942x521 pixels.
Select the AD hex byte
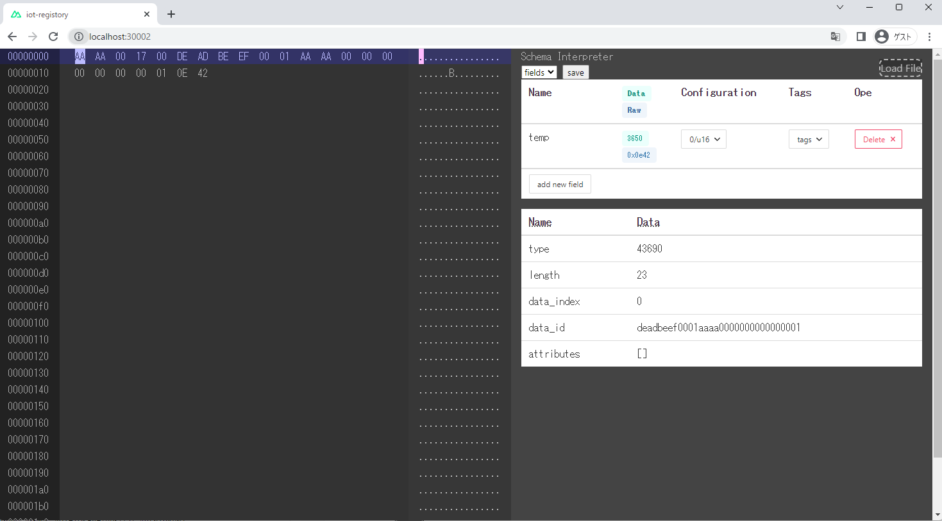point(203,56)
